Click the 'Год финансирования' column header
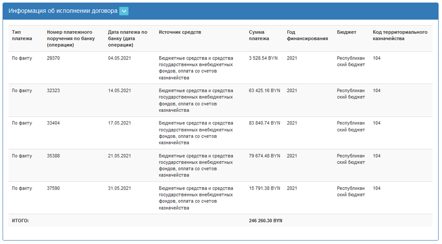Screen dimensions: 442x244 [x=307, y=35]
